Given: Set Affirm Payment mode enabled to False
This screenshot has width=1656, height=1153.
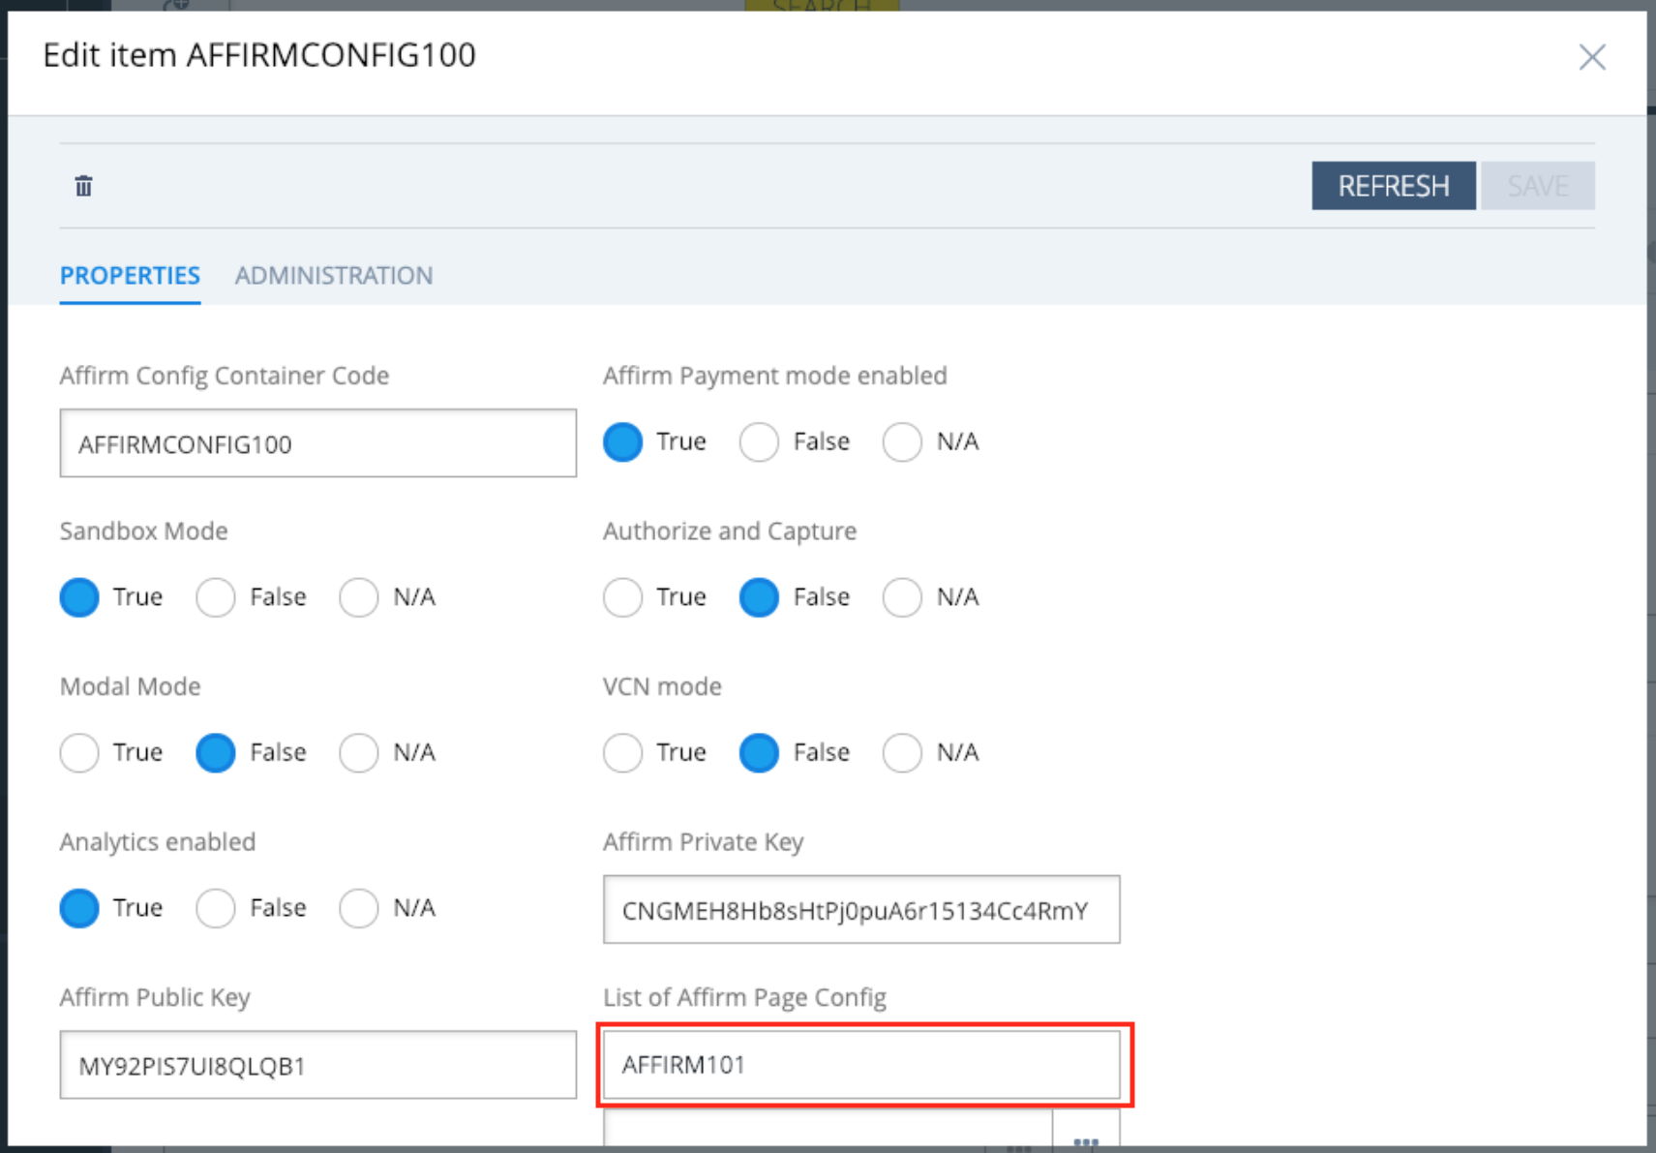Looking at the screenshot, I should (x=759, y=442).
